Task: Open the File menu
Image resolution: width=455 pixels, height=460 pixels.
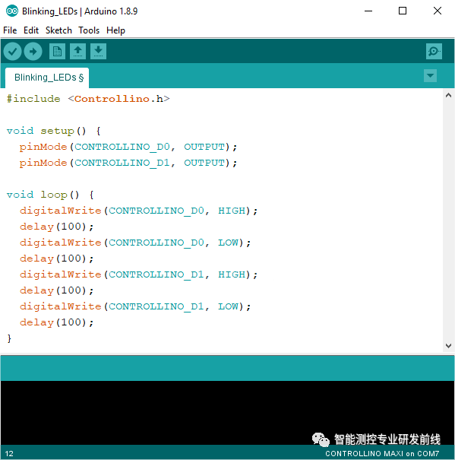Action: click(x=10, y=30)
